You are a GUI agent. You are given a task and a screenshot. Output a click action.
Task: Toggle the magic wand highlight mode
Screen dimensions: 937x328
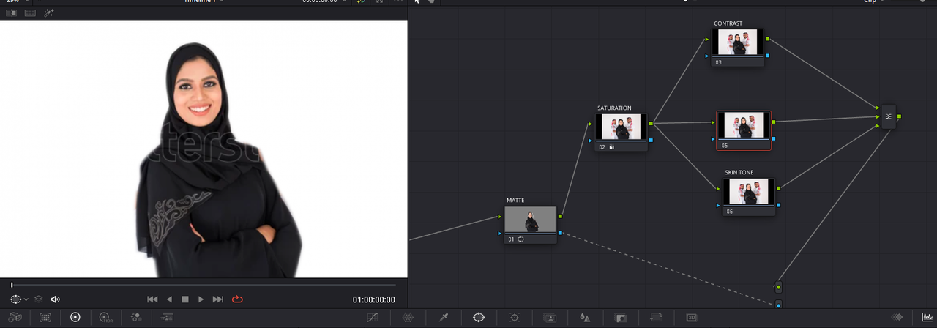(49, 13)
